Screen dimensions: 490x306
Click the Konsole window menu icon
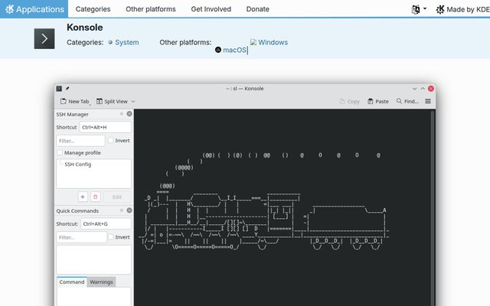tap(59, 89)
